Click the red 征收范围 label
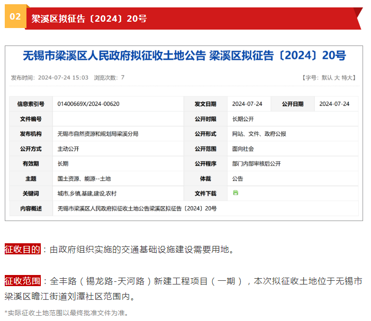The width and height of the screenshot is (371, 321). [x=22, y=281]
